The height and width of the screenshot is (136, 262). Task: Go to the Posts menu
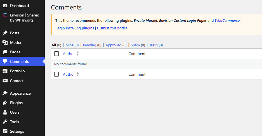[x=15, y=33]
